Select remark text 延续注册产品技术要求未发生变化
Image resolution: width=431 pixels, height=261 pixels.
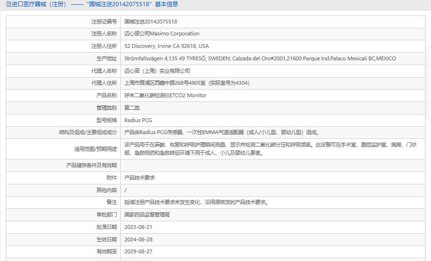(197, 202)
